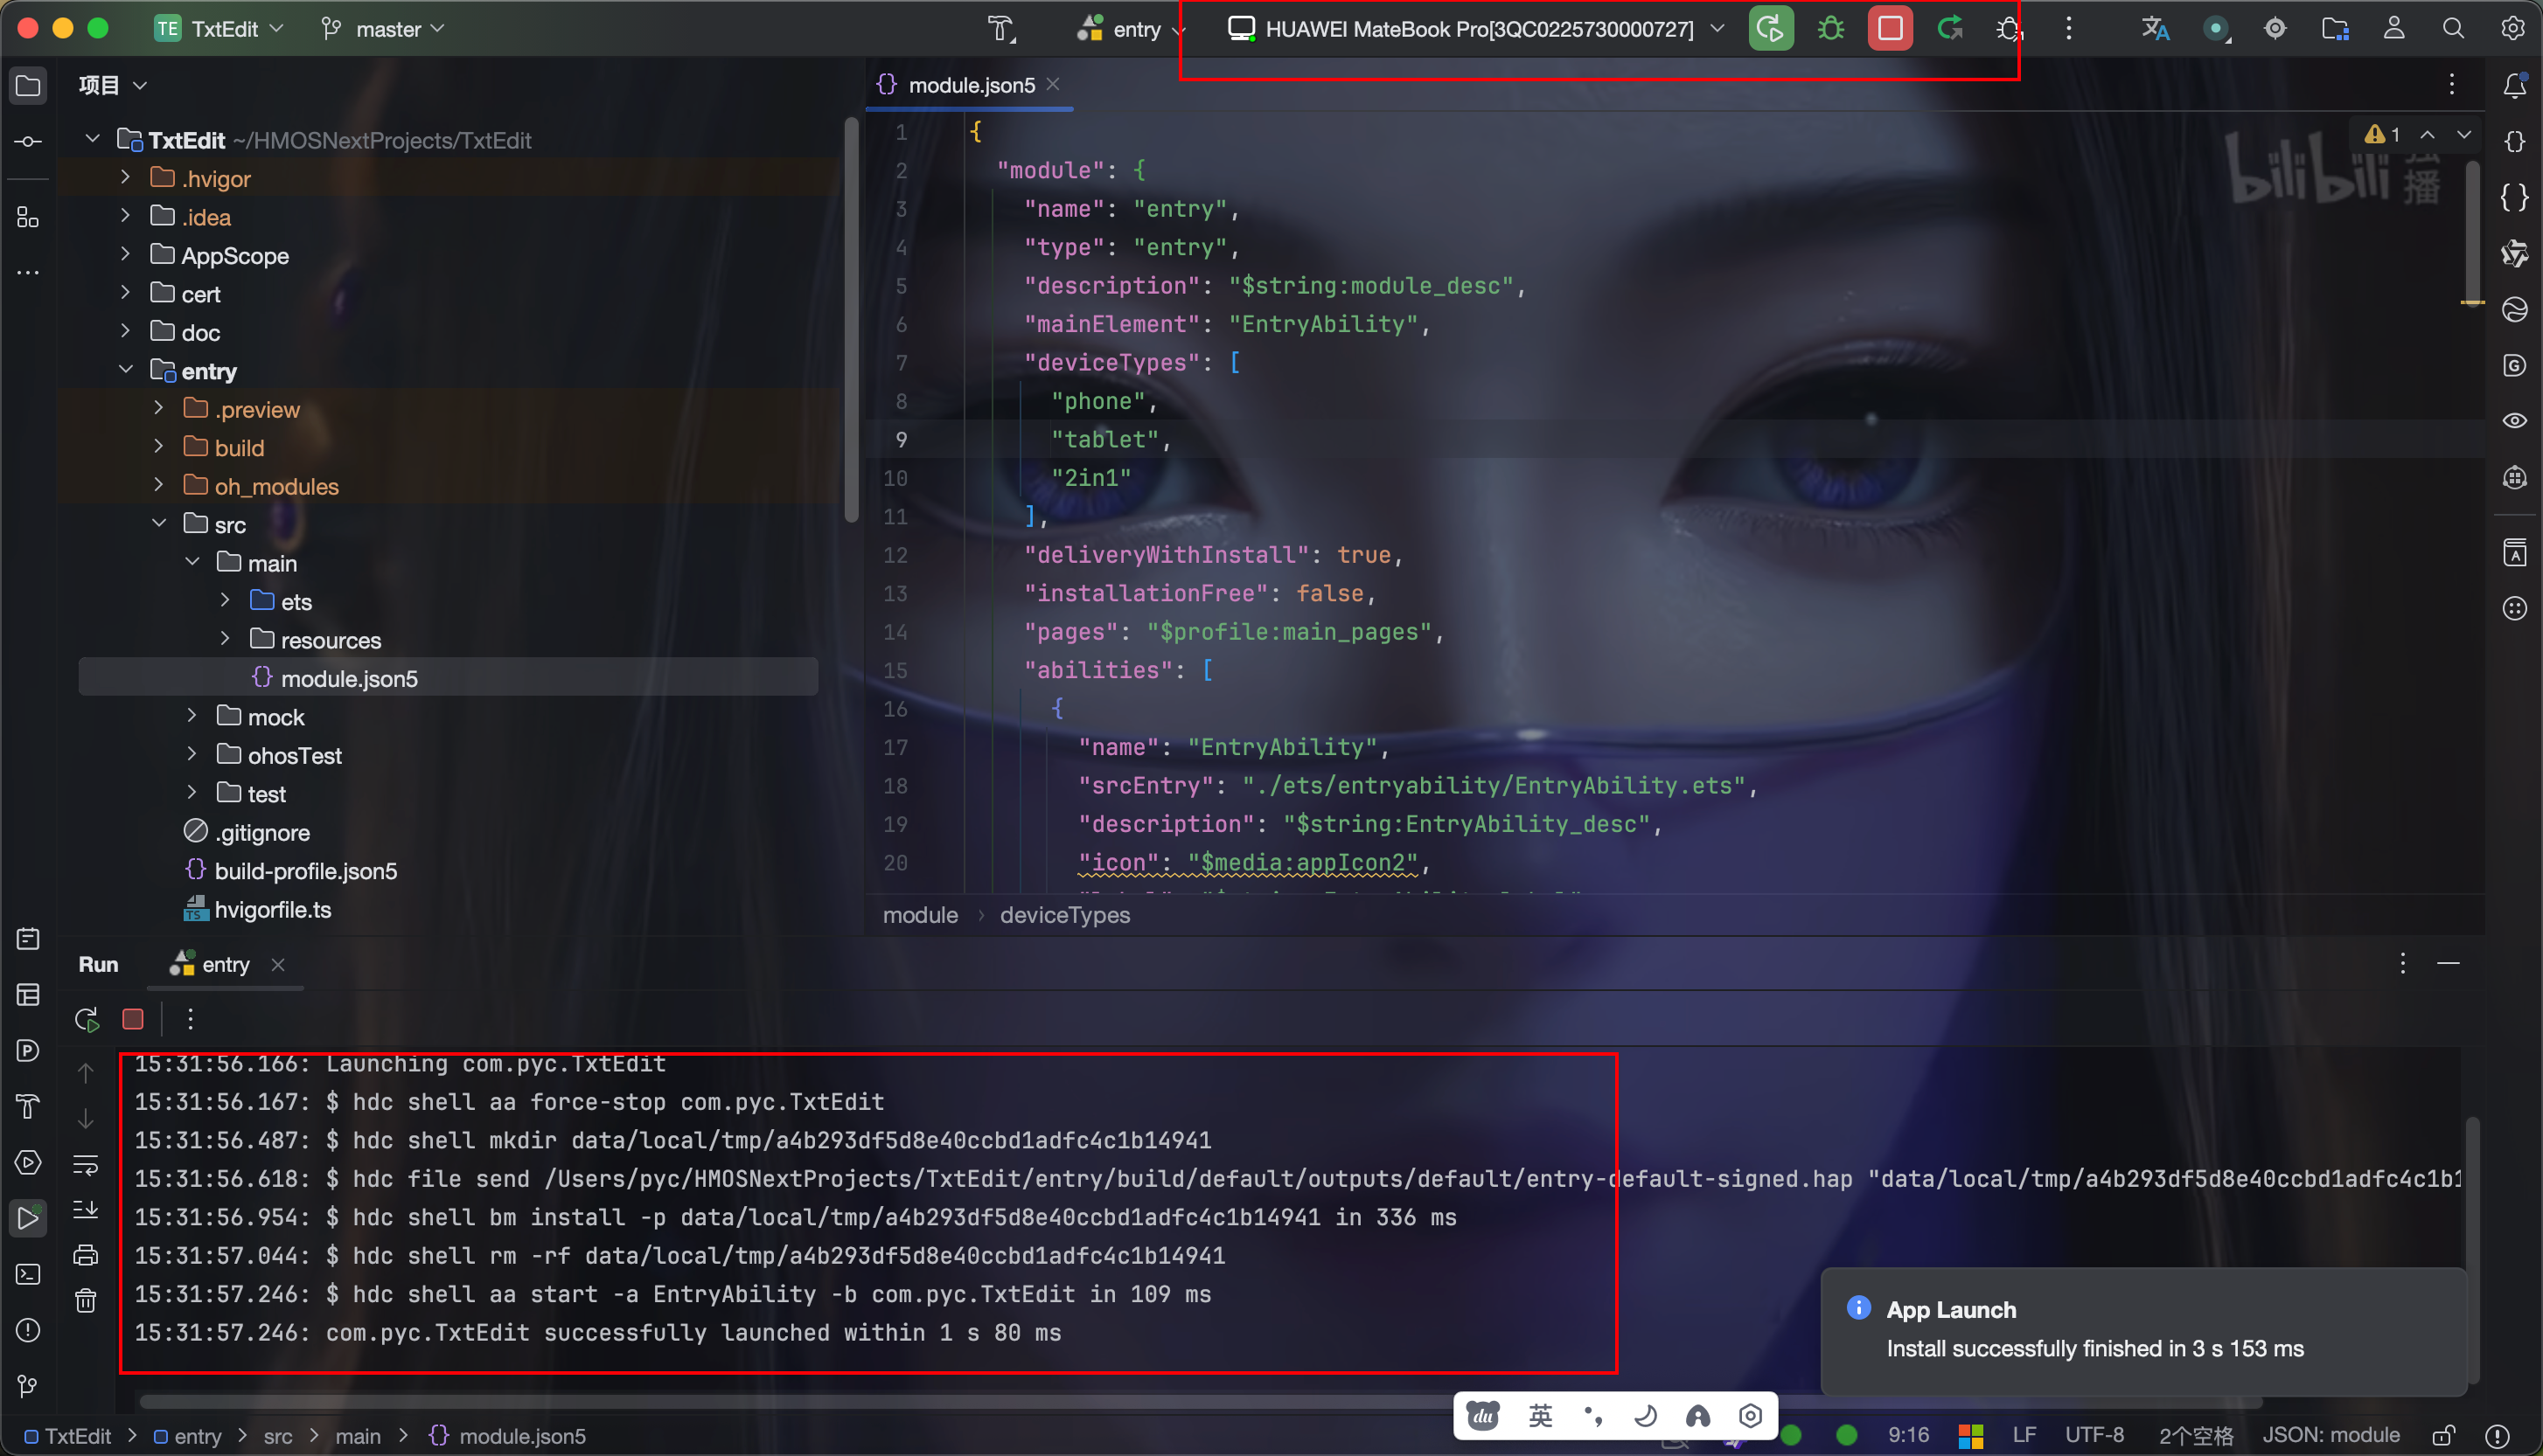Click the green Run entry button
The width and height of the screenshot is (2543, 1456).
point(1770,28)
